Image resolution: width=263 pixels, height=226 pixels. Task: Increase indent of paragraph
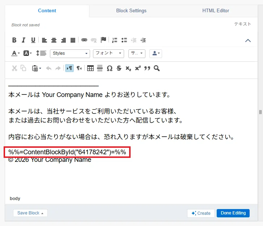click(143, 40)
